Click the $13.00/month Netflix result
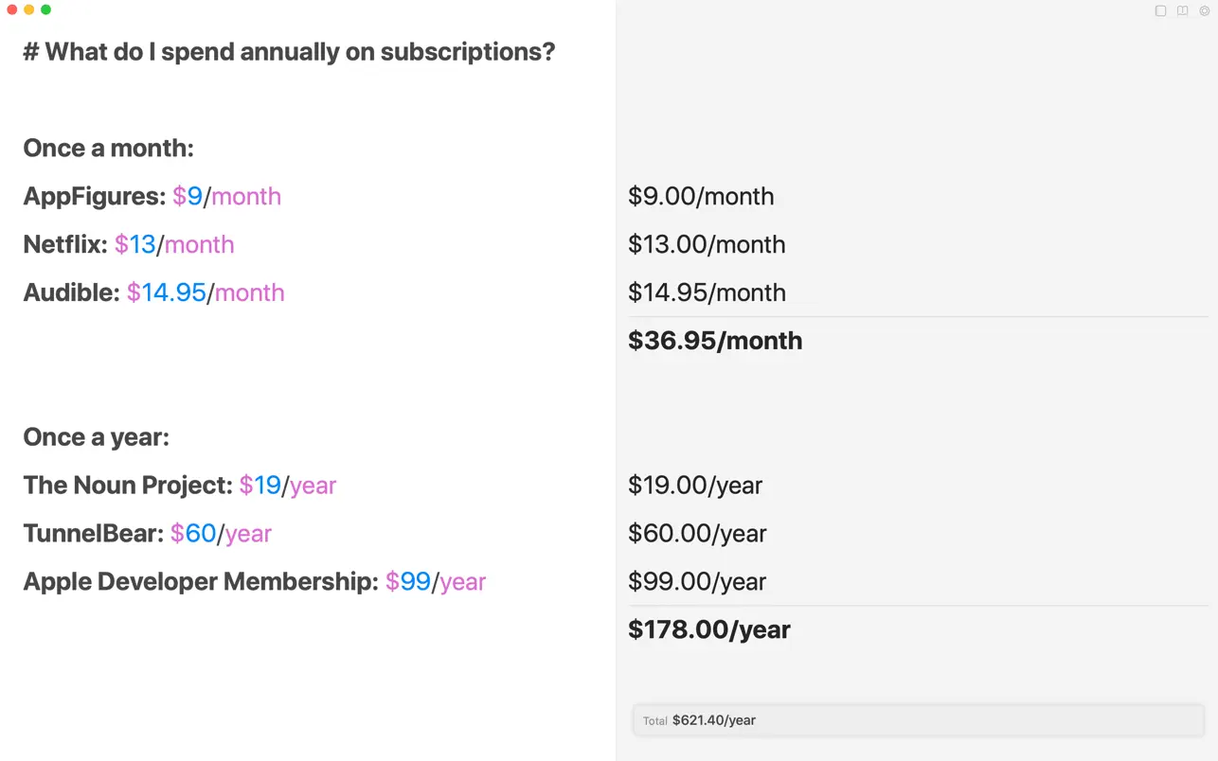Image resolution: width=1218 pixels, height=761 pixels. pyautogui.click(x=707, y=244)
